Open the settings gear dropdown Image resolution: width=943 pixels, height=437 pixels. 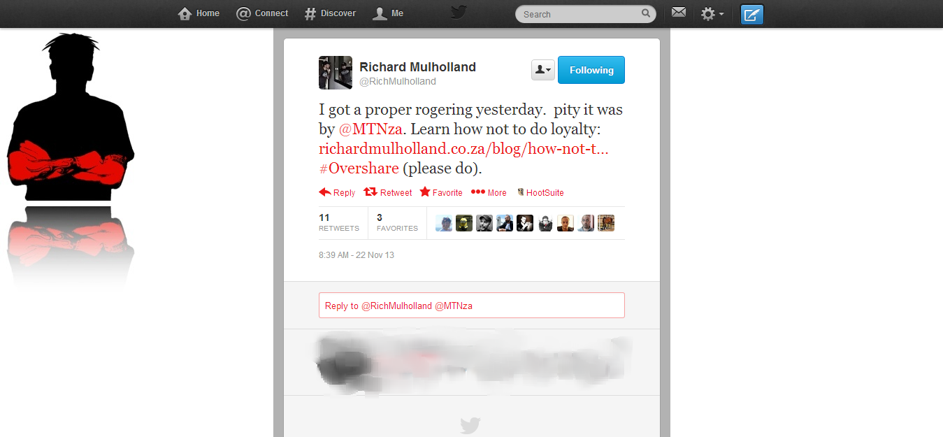pyautogui.click(x=712, y=13)
